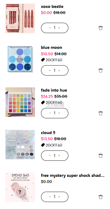
Task: Delete blue moon palette from cart
Action: [101, 70]
